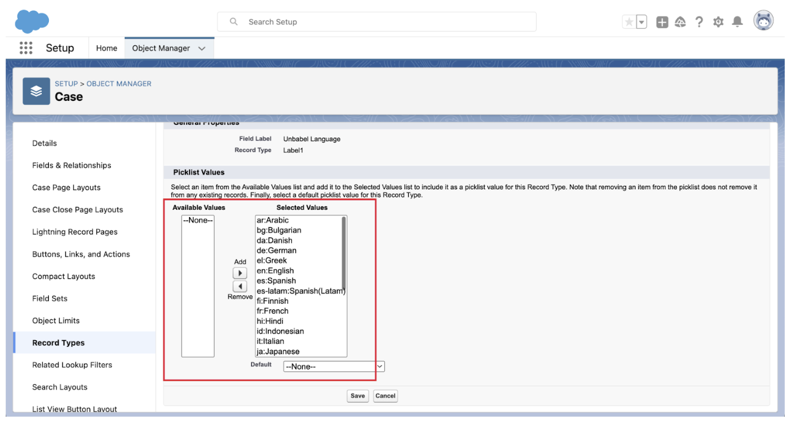Click the Label1 record type value
The width and height of the screenshot is (795, 424).
coord(294,150)
